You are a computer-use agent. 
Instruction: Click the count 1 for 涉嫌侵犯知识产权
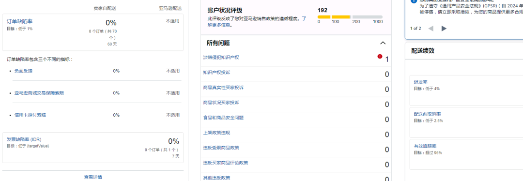pos(387,60)
